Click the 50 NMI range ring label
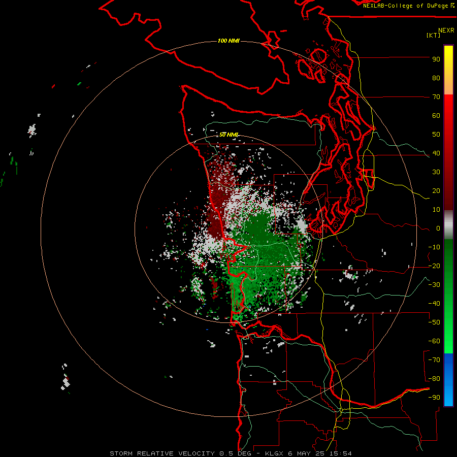This screenshot has width=457, height=457. point(228,135)
